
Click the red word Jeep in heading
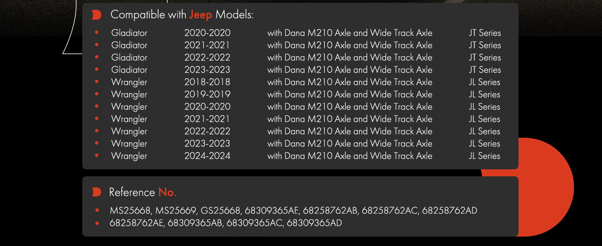(x=201, y=15)
